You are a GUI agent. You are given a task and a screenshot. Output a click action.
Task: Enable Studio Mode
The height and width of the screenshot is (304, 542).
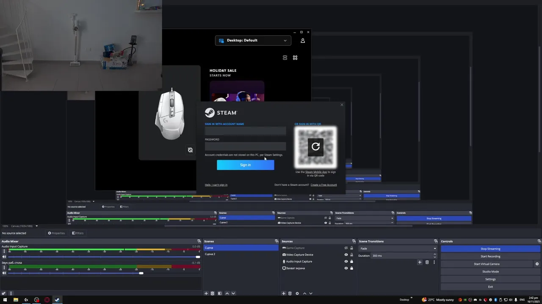point(490,271)
